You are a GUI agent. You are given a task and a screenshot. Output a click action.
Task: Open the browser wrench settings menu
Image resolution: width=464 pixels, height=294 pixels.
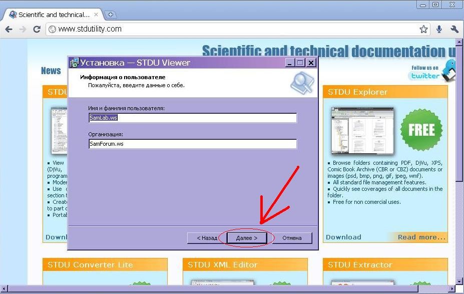454,29
